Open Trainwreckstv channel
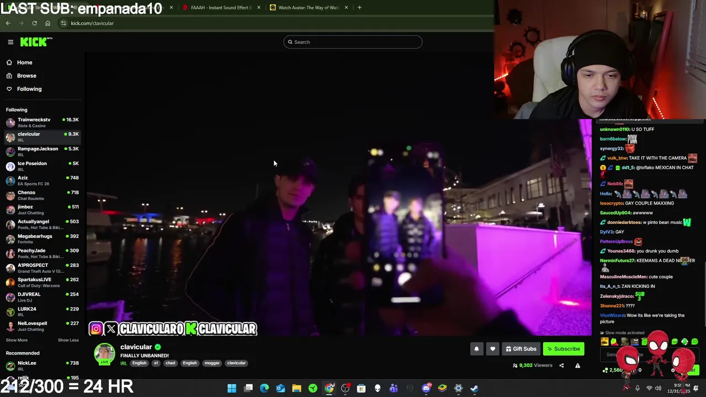The image size is (706, 397). pyautogui.click(x=42, y=122)
